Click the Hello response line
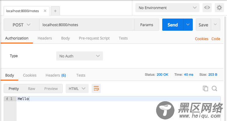The width and height of the screenshot is (227, 121). click(x=119, y=99)
